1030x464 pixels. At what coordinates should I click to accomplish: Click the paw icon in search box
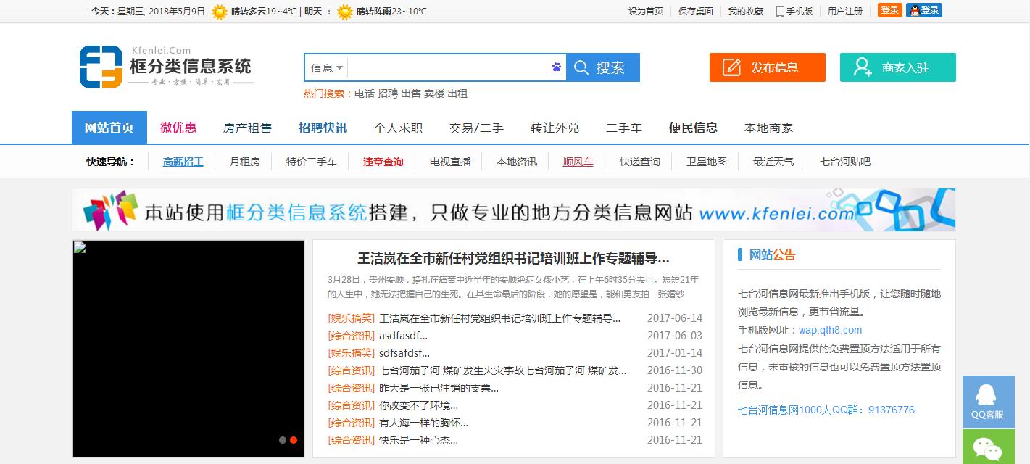coord(556,67)
